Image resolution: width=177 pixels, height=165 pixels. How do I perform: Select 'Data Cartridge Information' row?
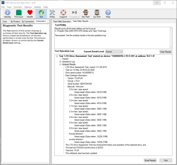pyautogui.click(x=76, y=75)
